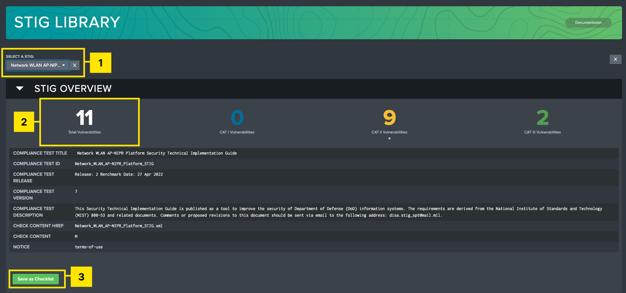Screen dimensions: 626x293
Task: Close the STIG panel with the X button
Action: (615, 59)
